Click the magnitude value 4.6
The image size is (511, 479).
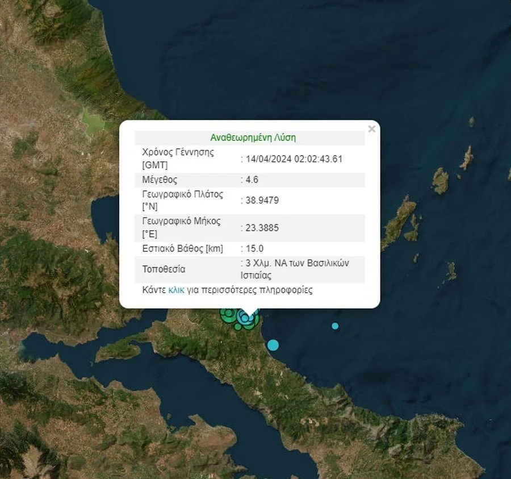point(251,180)
